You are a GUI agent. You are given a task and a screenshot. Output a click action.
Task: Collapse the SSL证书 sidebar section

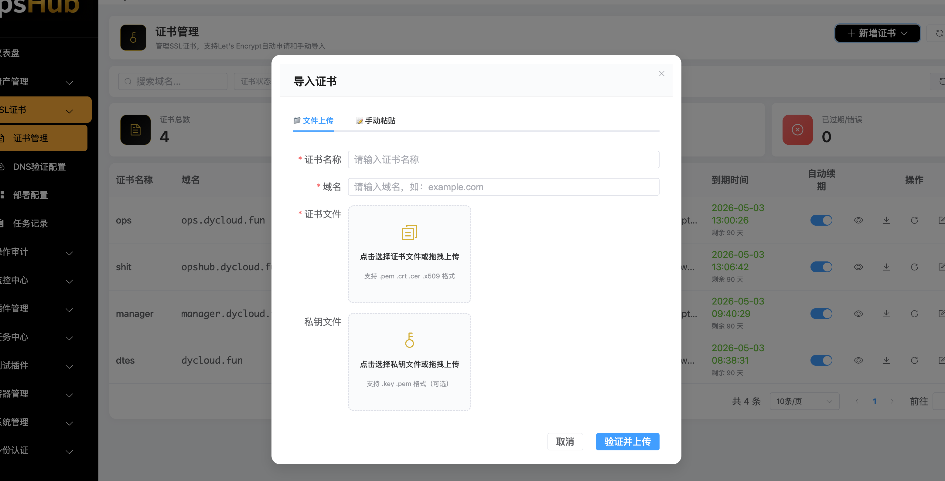click(69, 110)
